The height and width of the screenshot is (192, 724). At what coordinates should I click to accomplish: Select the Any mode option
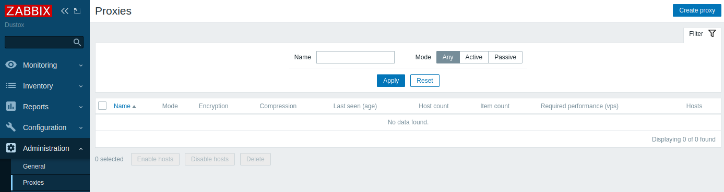(448, 57)
